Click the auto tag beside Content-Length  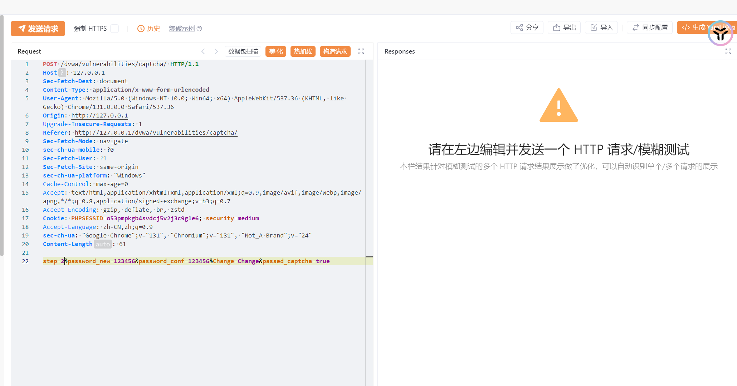(x=103, y=244)
